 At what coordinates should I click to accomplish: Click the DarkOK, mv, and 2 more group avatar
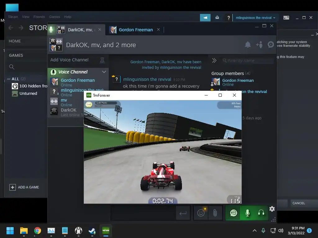pyautogui.click(x=56, y=45)
